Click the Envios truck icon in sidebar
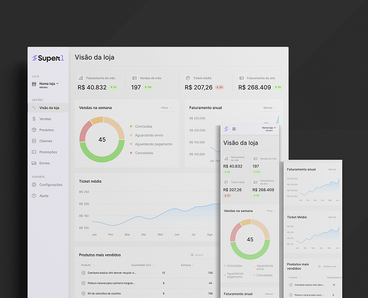The image size is (368, 298). point(34,163)
